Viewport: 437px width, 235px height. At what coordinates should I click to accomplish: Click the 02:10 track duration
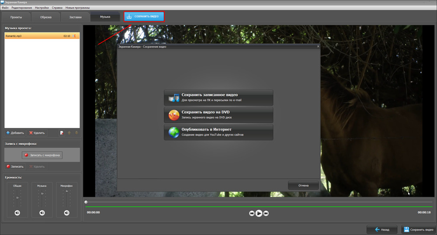tap(66, 36)
